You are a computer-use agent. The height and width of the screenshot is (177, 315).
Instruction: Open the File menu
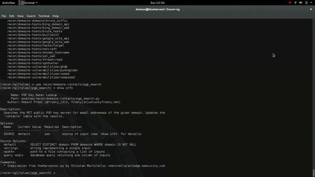pyautogui.click(x=3, y=16)
